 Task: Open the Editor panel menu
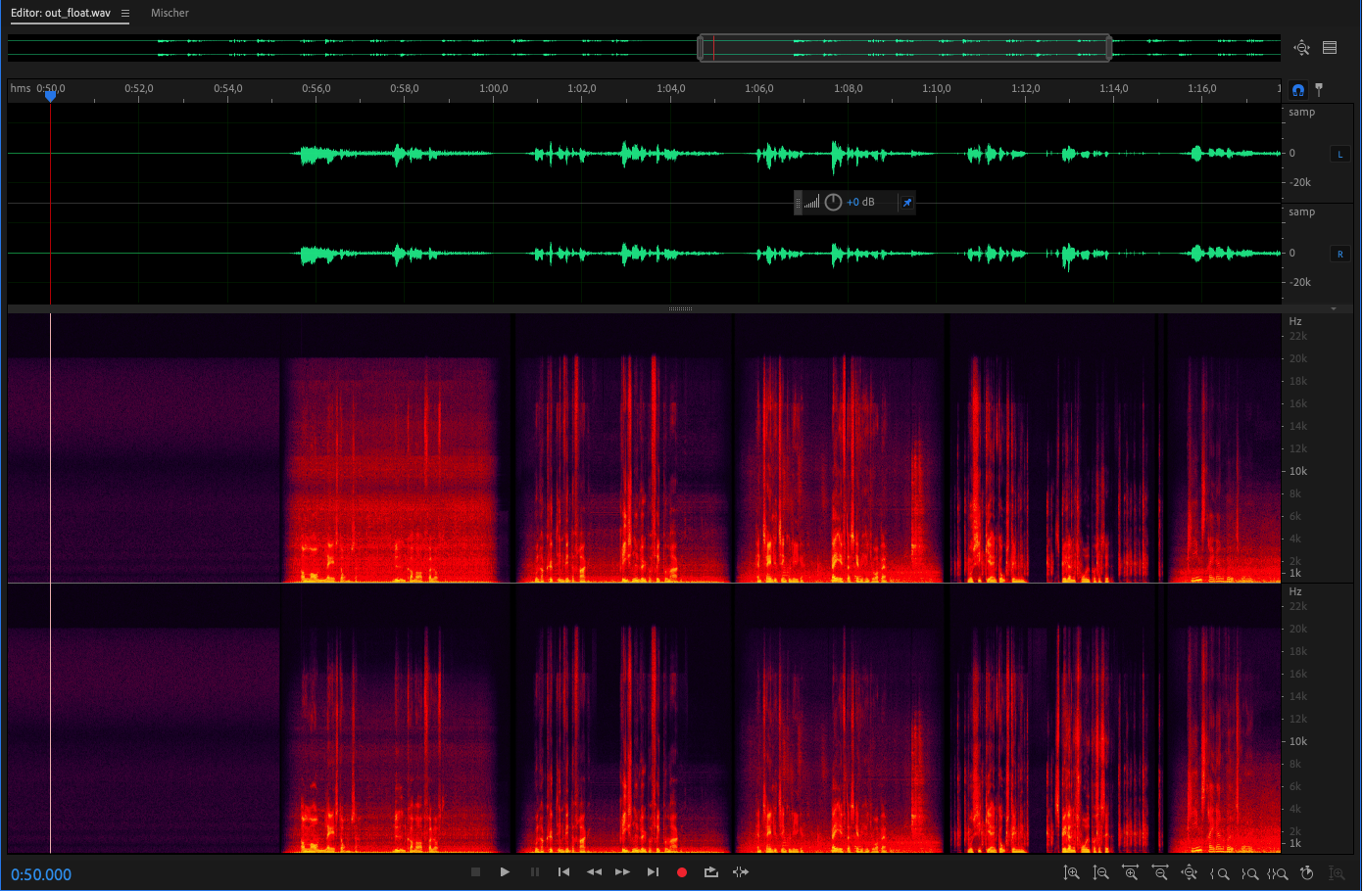125,14
